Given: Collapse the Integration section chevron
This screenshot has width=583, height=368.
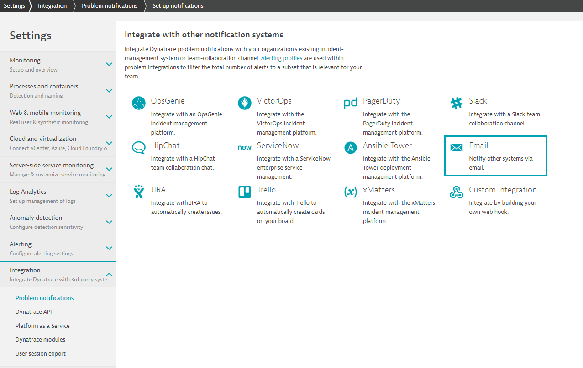Looking at the screenshot, I should pos(109,275).
